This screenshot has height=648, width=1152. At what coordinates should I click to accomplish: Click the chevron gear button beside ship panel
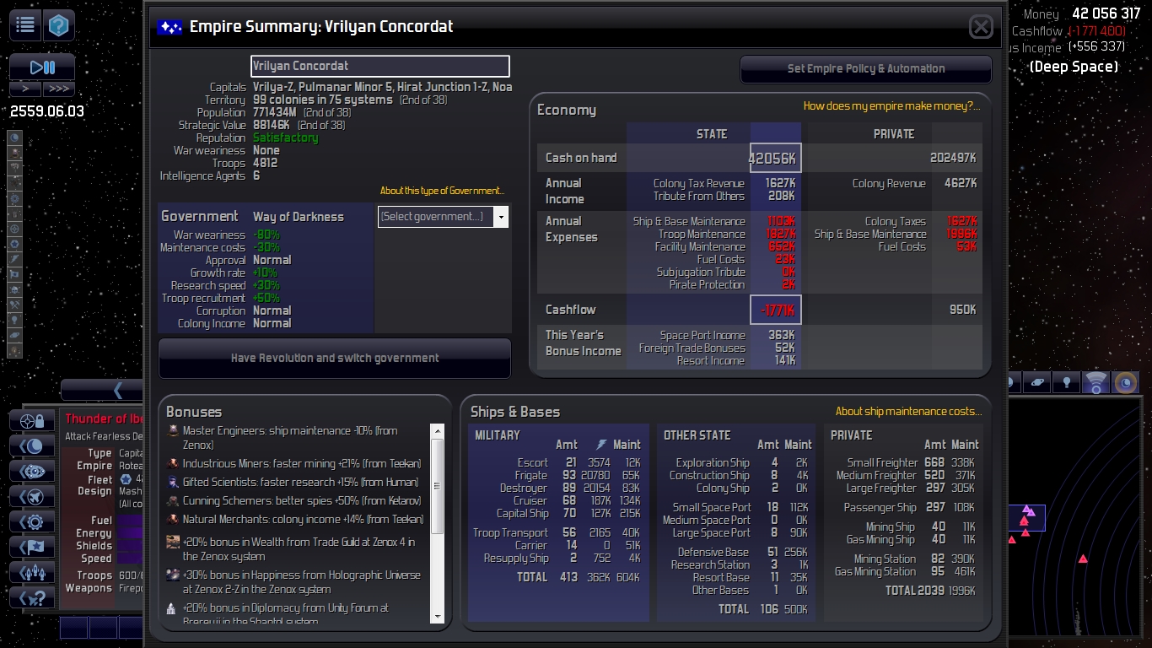[x=32, y=522]
